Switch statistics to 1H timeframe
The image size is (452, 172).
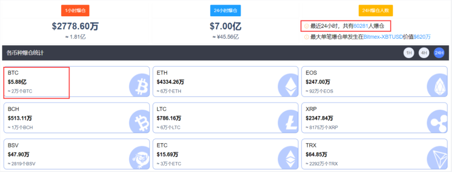click(409, 53)
